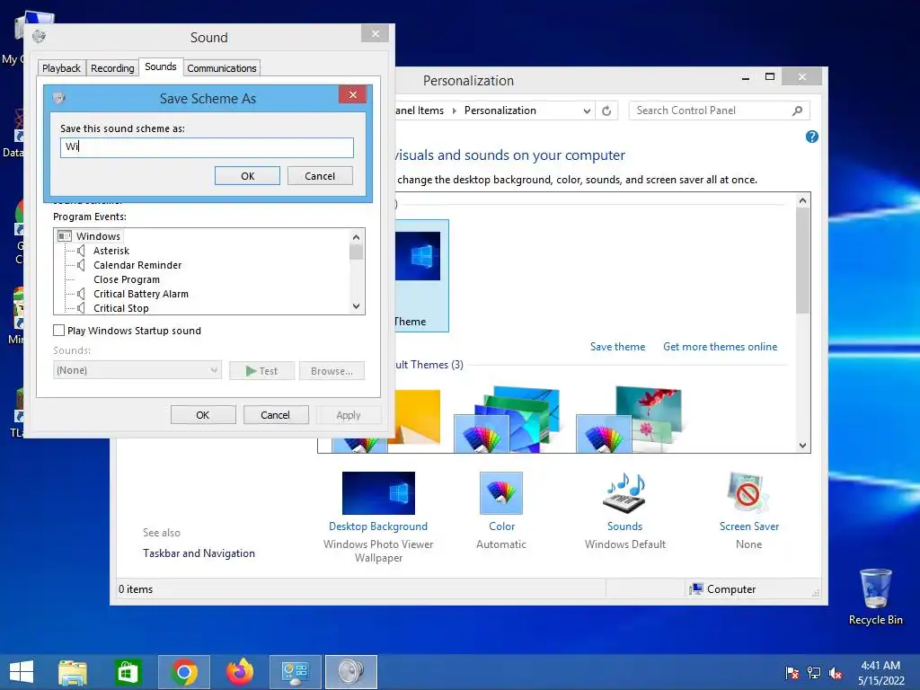Image resolution: width=920 pixels, height=690 pixels.
Task: Click the breadcrumb arrow before Personalization
Action: point(454,111)
